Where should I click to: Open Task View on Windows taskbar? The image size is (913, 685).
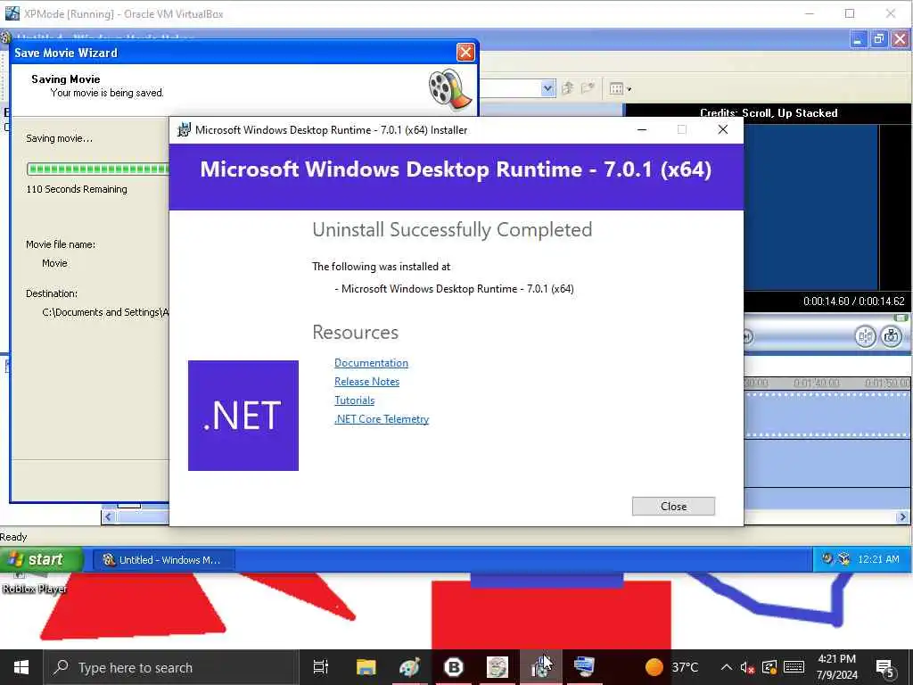(320, 667)
